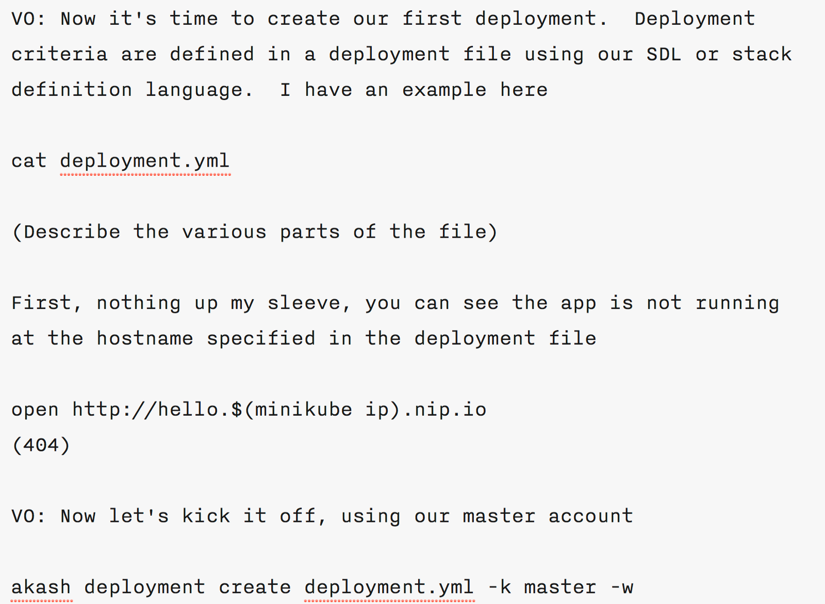
Task: Click the word "SDL" in first paragraph
Action: [664, 54]
